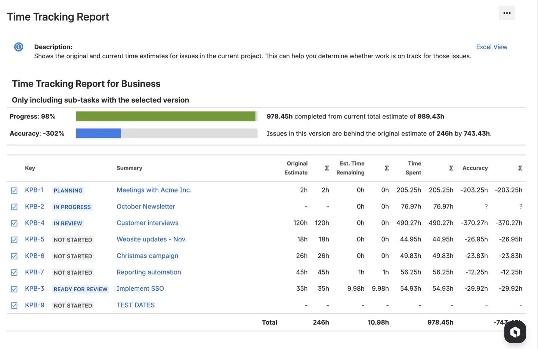The width and height of the screenshot is (538, 349).
Task: Open issue KPB-1
Action: tap(34, 190)
